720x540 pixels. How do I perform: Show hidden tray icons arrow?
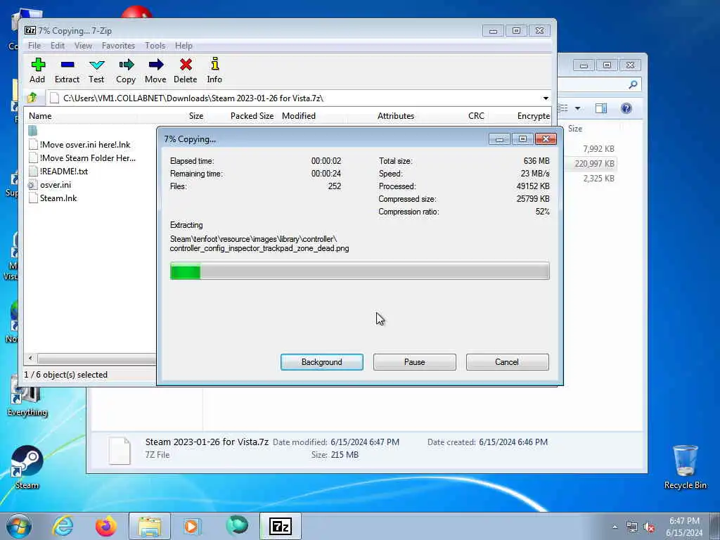click(x=615, y=527)
